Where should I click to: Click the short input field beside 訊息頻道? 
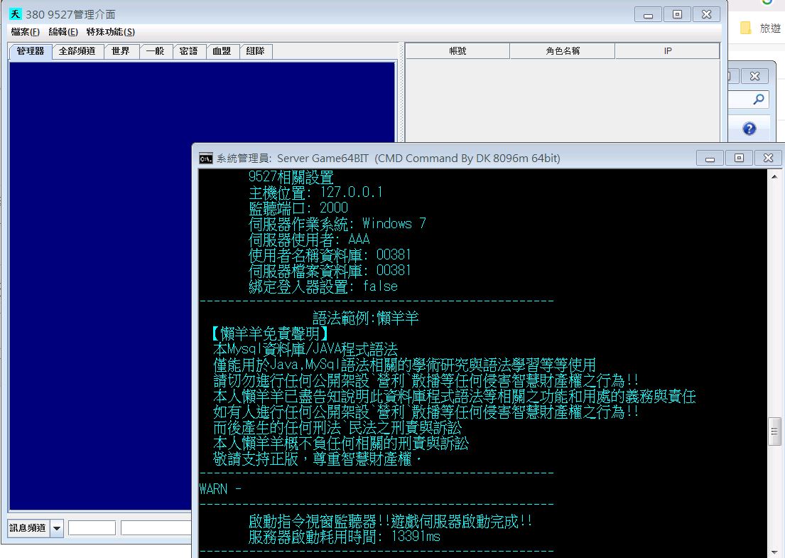92,528
